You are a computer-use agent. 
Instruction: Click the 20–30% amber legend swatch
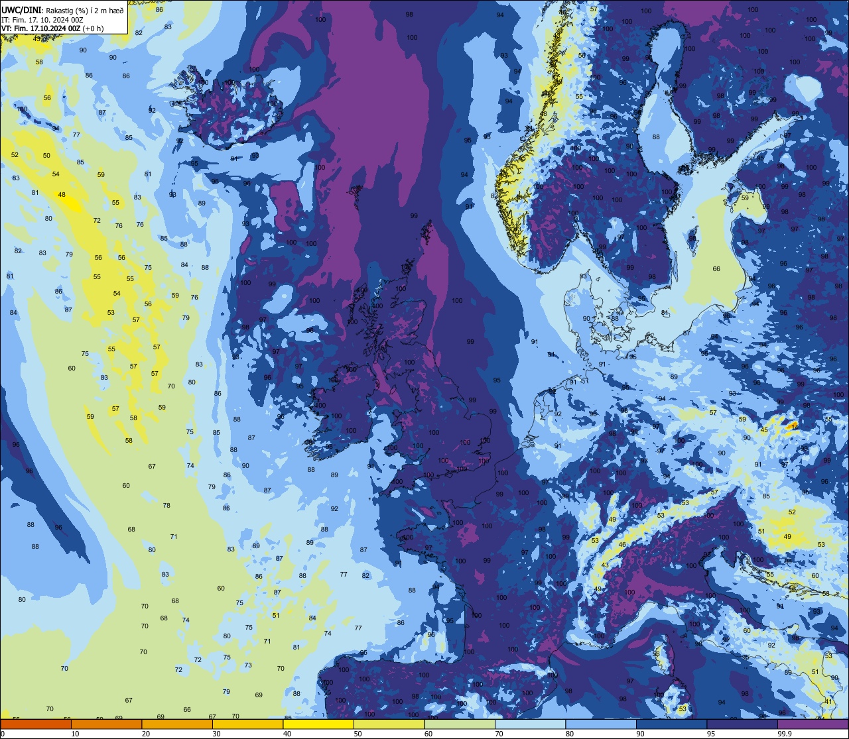click(x=177, y=724)
